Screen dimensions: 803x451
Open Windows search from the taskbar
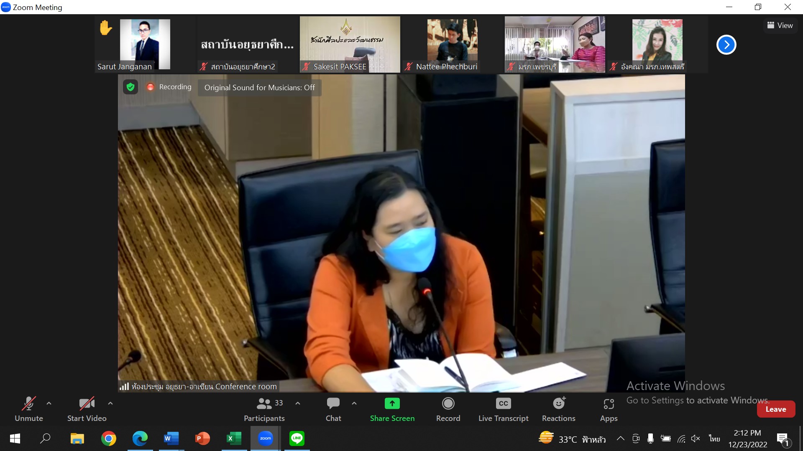(x=45, y=438)
